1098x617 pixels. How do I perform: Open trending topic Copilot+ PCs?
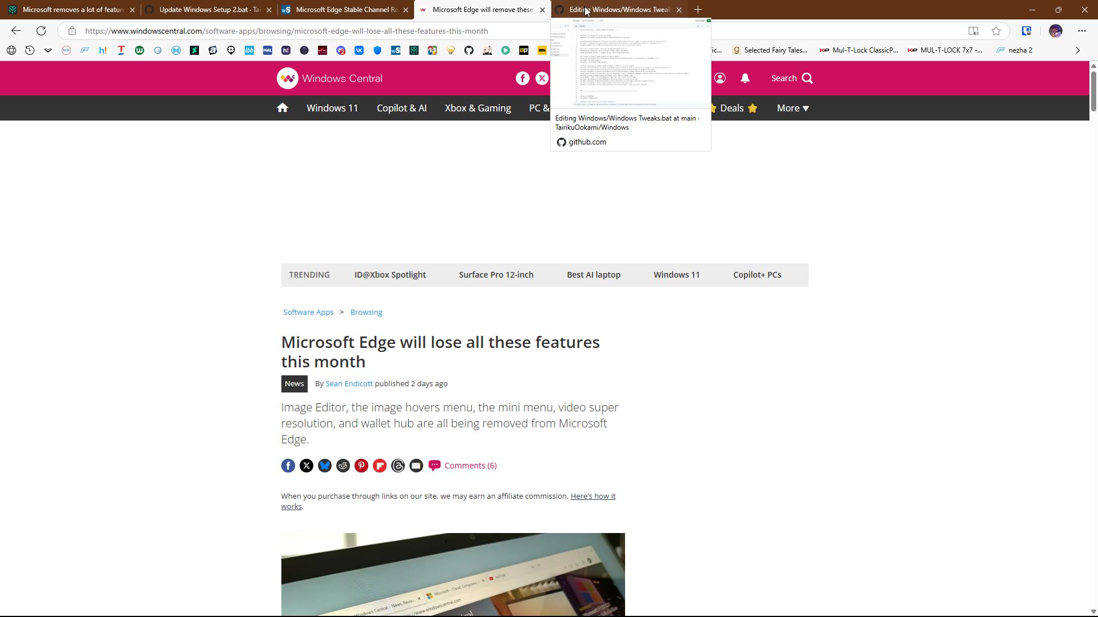[x=757, y=275]
